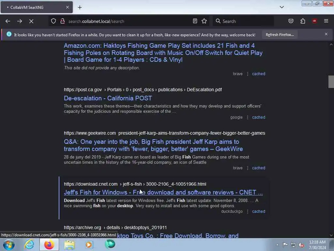Click the page vertical scrollbar thumb
The height and width of the screenshot is (251, 334).
pyautogui.click(x=331, y=81)
